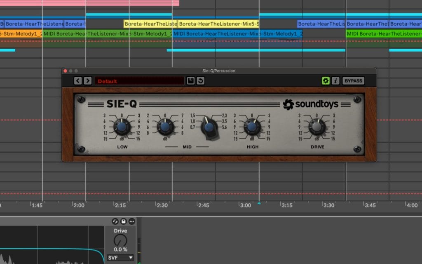422x264 pixels.
Task: Click the 3:15 timeline ruler marker
Action: (x=286, y=205)
